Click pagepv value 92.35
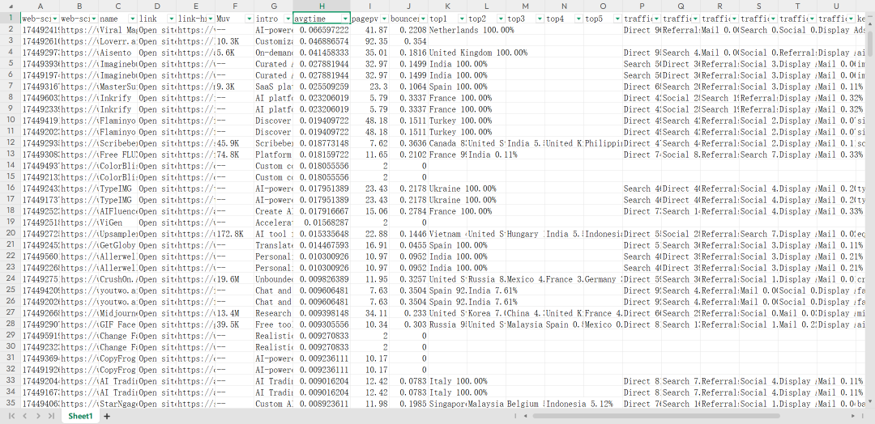875x424 pixels. click(x=370, y=41)
